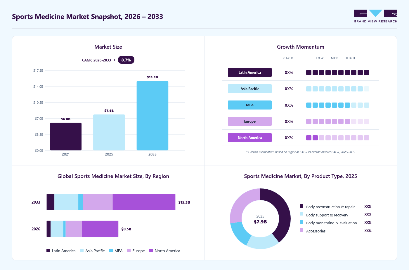This screenshot has height=270, width=409.
Task: Click the Global Sports Medicine Market Size title
Action: [113, 176]
